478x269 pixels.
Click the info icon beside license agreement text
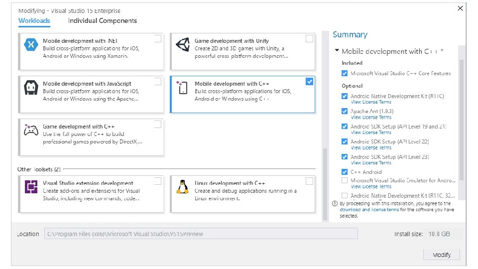tap(335, 203)
